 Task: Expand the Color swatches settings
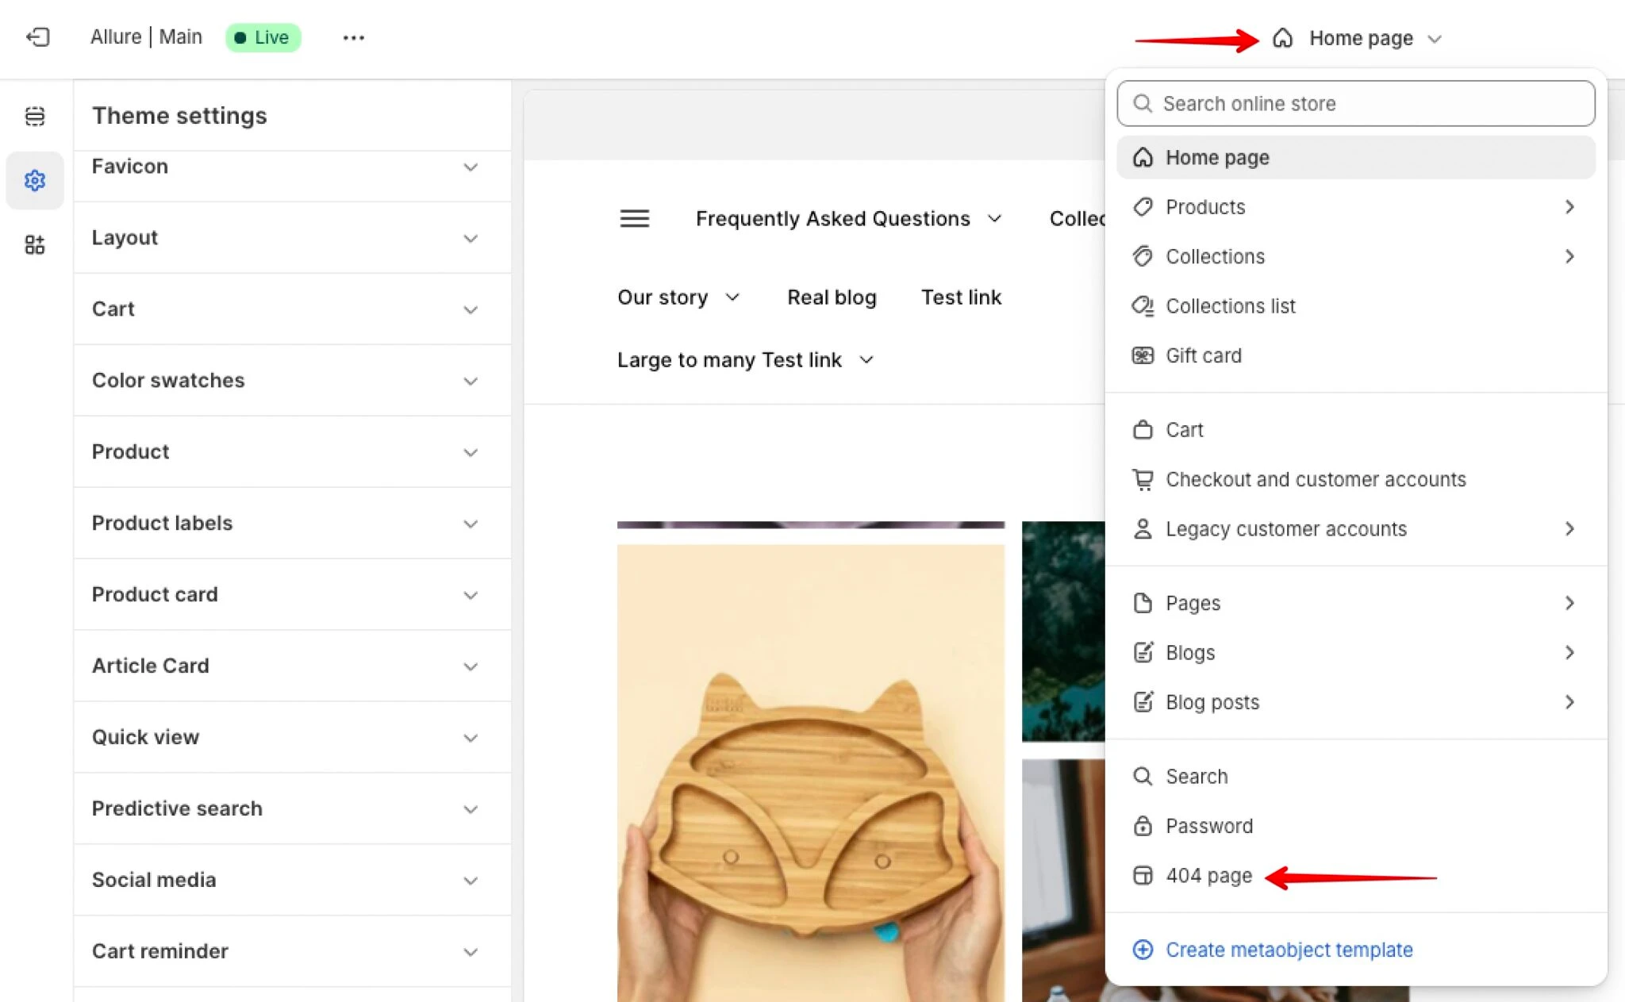click(x=292, y=380)
